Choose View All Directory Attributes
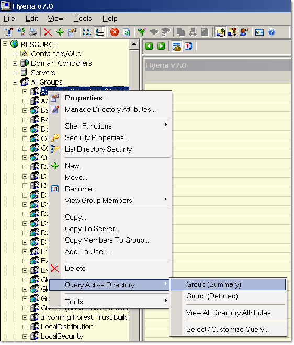Screen dimensions: 294x345 [228, 313]
